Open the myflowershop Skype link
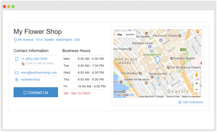The width and height of the screenshot is (217, 132). pyautogui.click(x=30, y=79)
